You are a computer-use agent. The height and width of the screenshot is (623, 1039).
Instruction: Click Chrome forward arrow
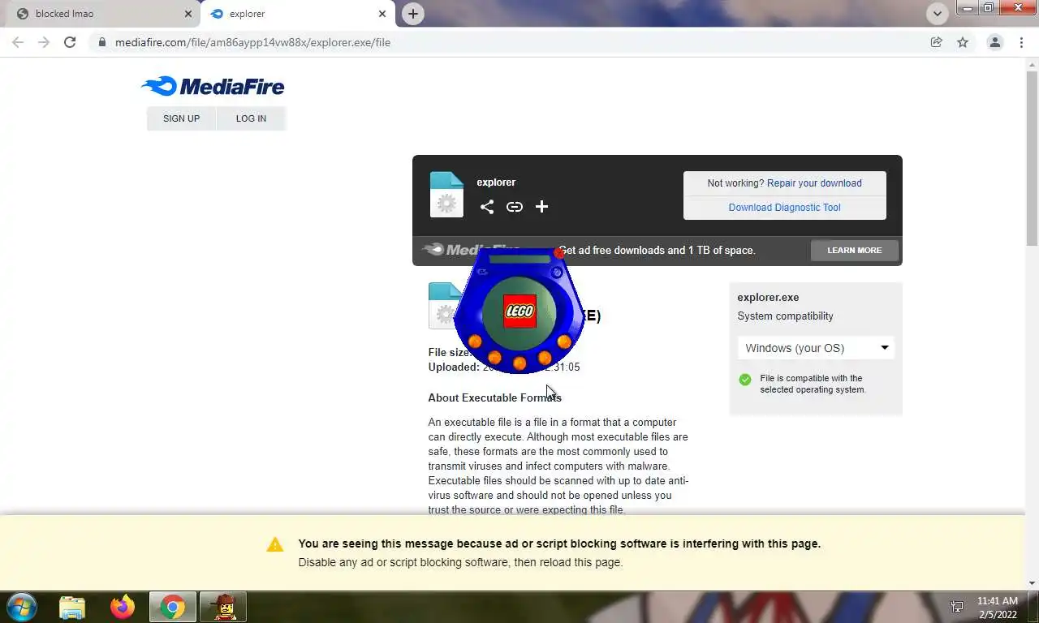44,42
